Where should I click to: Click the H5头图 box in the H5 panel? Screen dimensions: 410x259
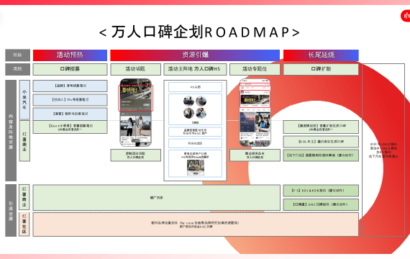point(195,87)
